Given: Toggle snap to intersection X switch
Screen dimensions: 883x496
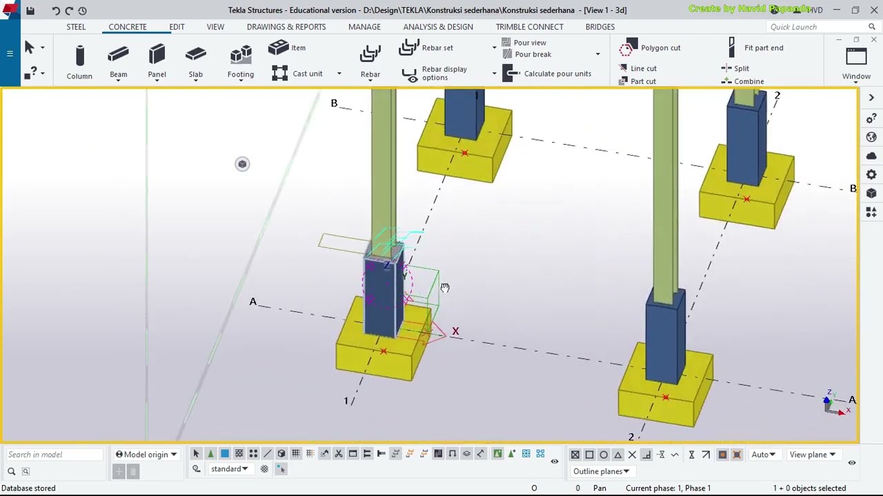Looking at the screenshot, I should point(632,455).
